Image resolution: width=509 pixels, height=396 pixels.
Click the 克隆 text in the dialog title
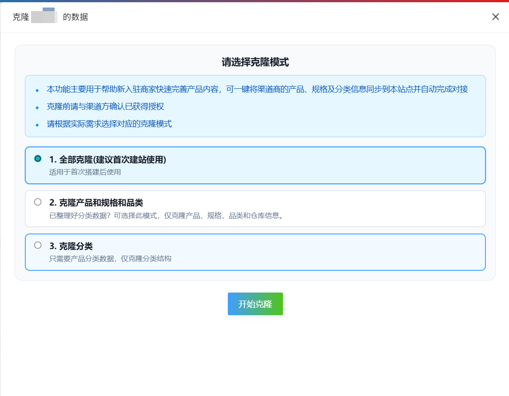click(20, 17)
